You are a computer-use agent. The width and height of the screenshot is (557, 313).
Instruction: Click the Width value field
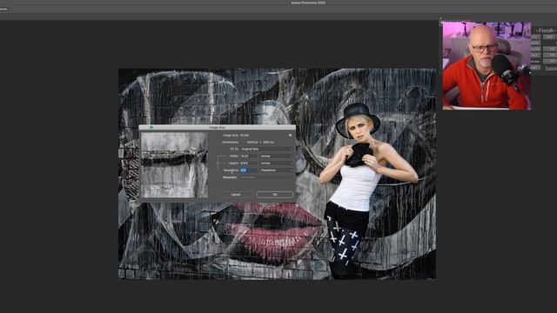pyautogui.click(x=249, y=156)
